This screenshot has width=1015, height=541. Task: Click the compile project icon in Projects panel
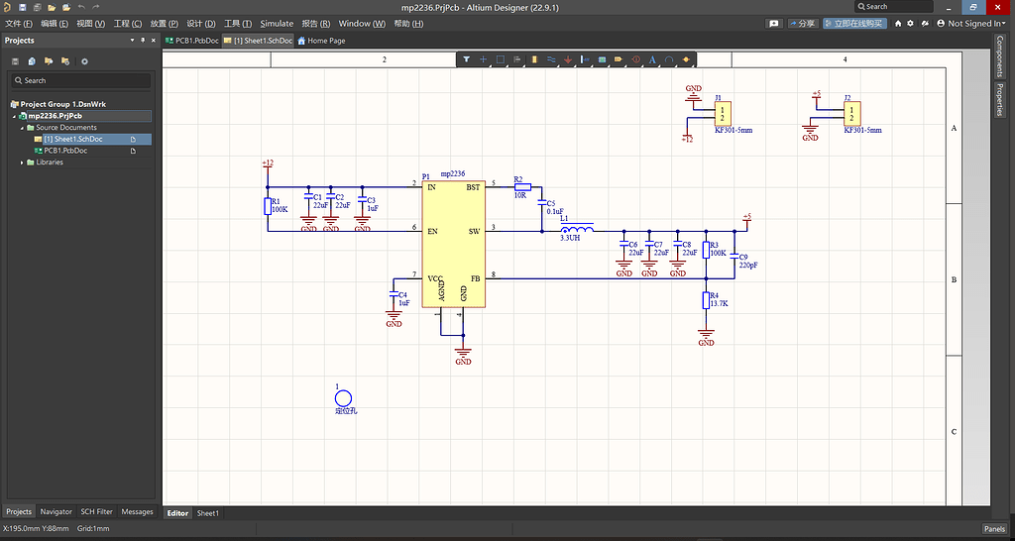[32, 61]
